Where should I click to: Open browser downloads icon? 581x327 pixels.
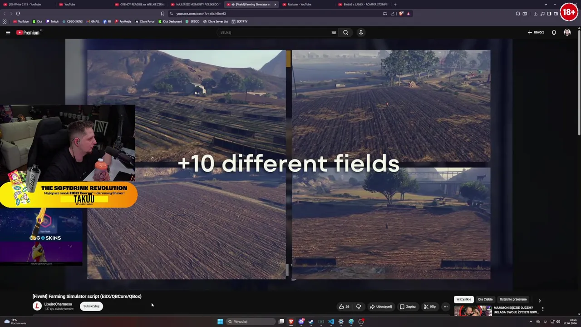(536, 14)
